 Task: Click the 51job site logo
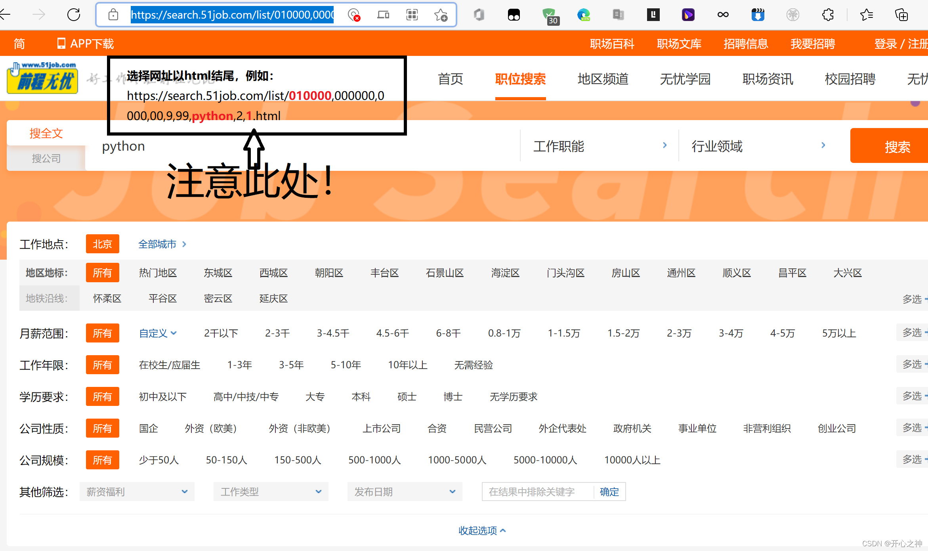click(42, 78)
